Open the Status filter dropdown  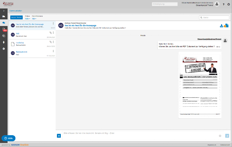point(27,19)
